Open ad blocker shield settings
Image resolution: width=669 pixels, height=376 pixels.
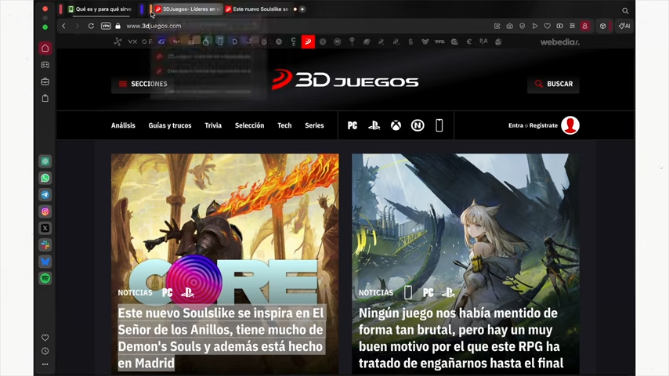(x=523, y=26)
